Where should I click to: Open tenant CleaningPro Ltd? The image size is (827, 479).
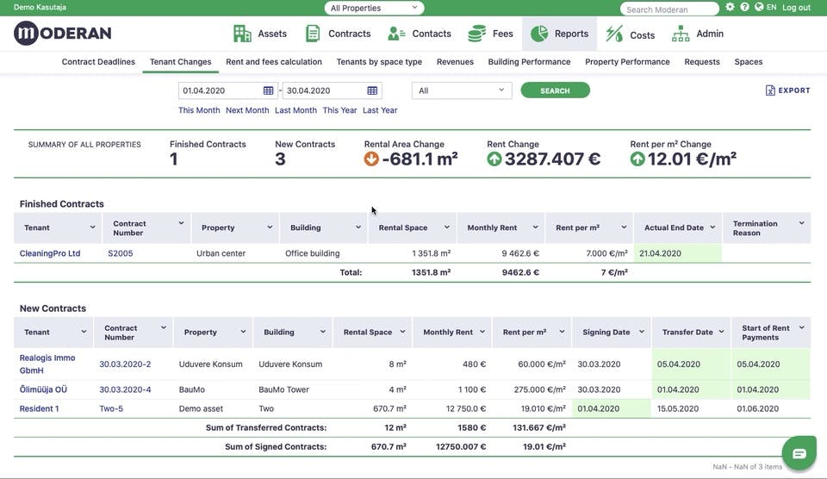click(50, 253)
